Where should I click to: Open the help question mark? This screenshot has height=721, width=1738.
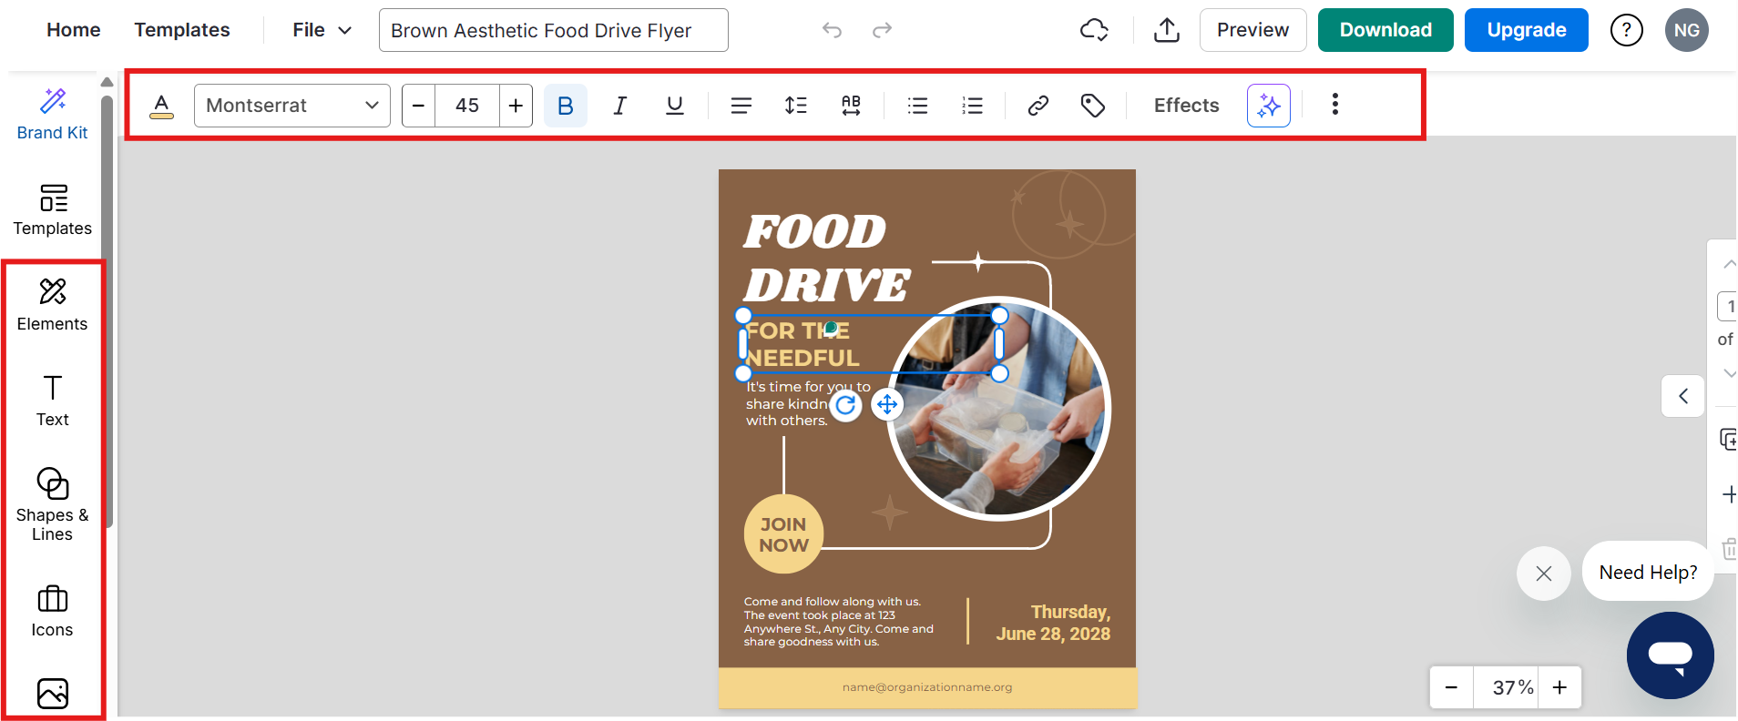click(x=1627, y=30)
